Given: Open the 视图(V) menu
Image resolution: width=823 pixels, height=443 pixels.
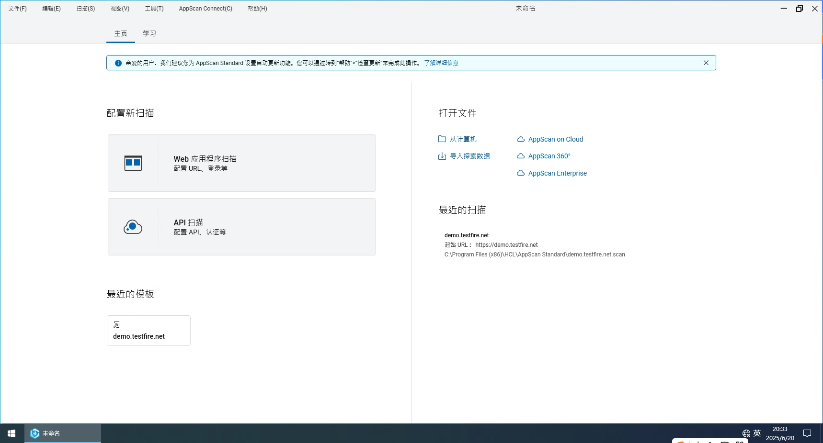Looking at the screenshot, I should point(120,9).
